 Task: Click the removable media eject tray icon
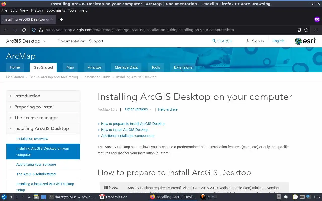(x=279, y=197)
